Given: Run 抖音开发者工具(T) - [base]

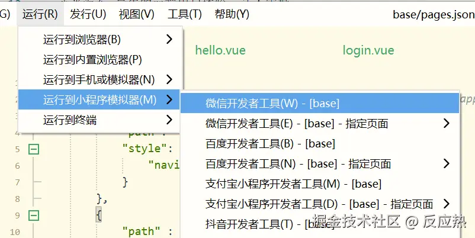Looking at the screenshot, I should [320, 224].
